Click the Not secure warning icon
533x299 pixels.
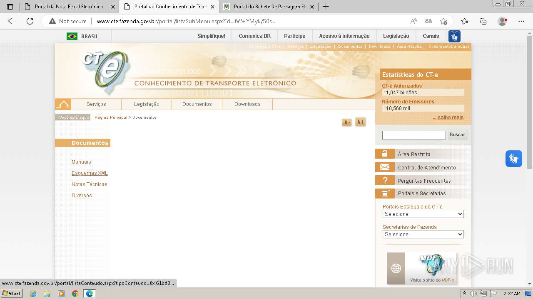[52, 21]
